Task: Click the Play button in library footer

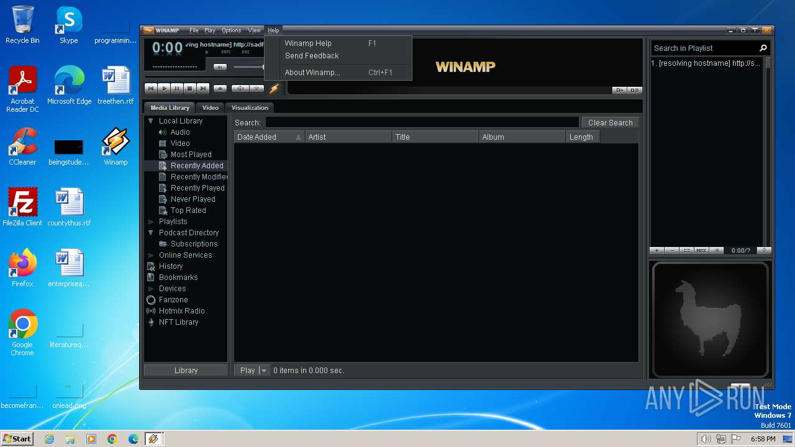Action: (247, 371)
